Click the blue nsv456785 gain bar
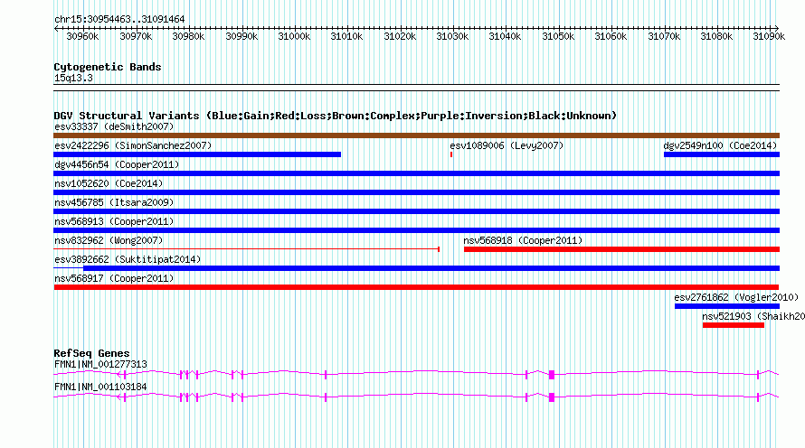 coord(416,211)
